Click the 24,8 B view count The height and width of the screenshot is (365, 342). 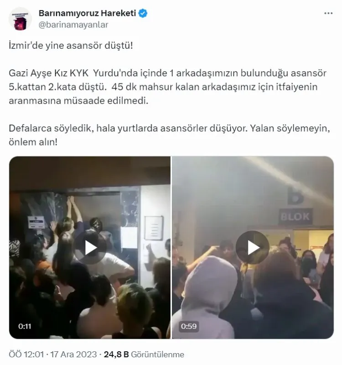click(x=116, y=355)
